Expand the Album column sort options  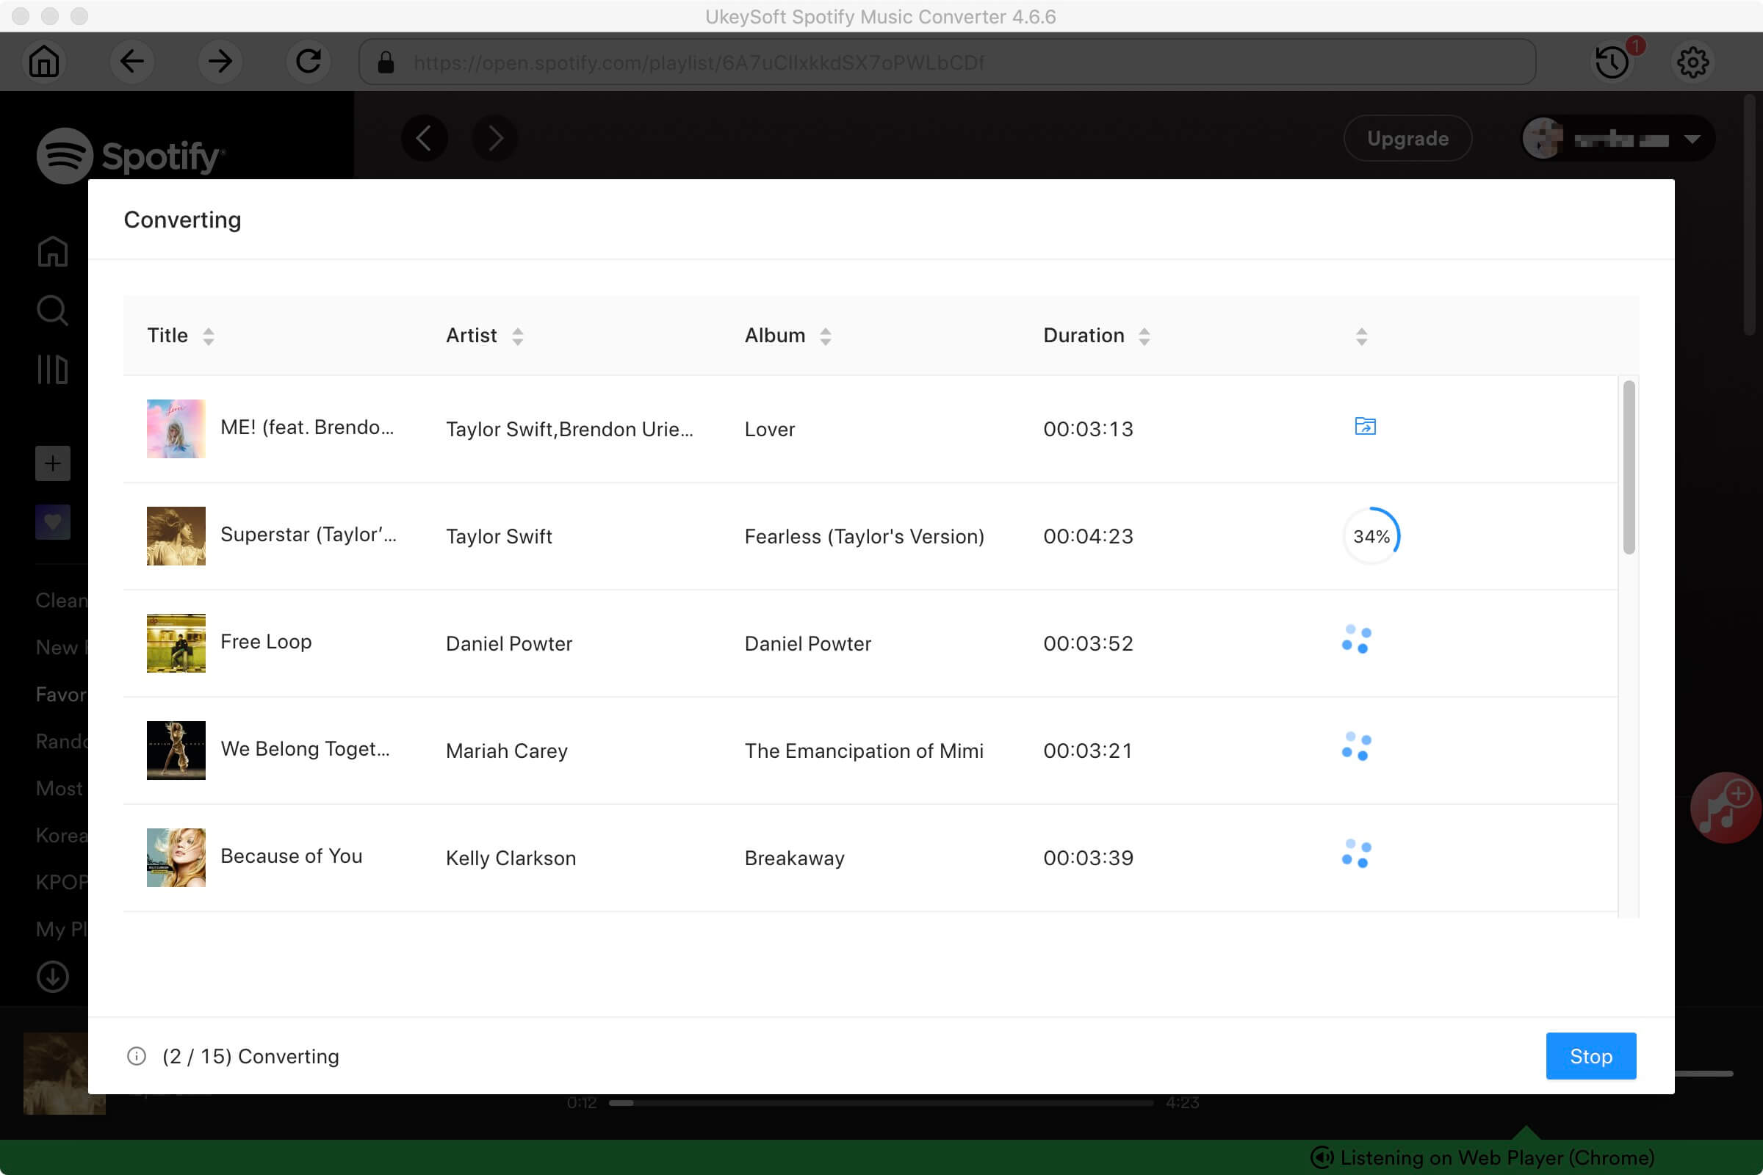point(825,336)
